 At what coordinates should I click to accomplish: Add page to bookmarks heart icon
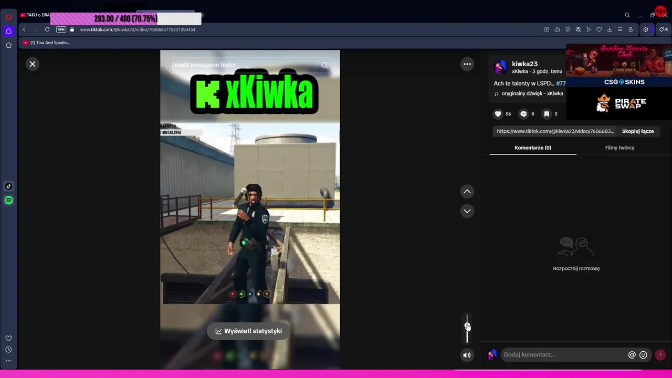click(599, 29)
